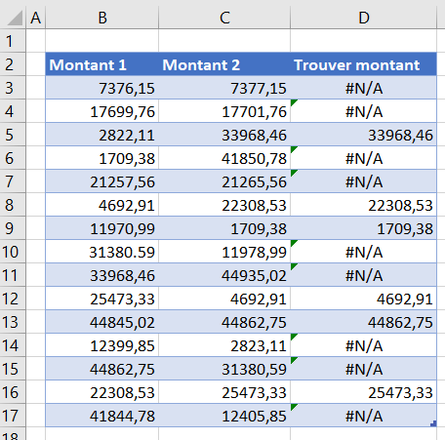
Task: Select Montant 1 cell 22308,53 in row 16
Action: click(x=102, y=392)
